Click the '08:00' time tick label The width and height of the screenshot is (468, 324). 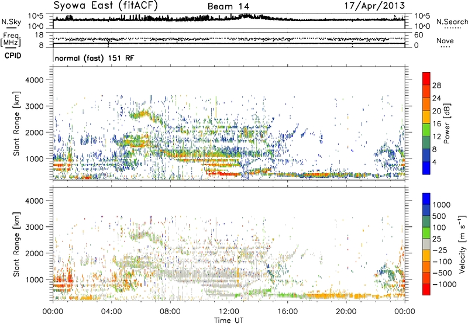pos(170,312)
